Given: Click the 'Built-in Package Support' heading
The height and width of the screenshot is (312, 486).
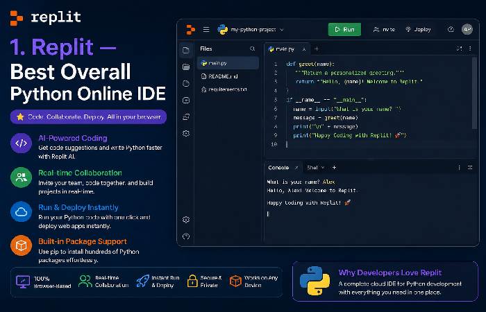Looking at the screenshot, I should (83, 241).
